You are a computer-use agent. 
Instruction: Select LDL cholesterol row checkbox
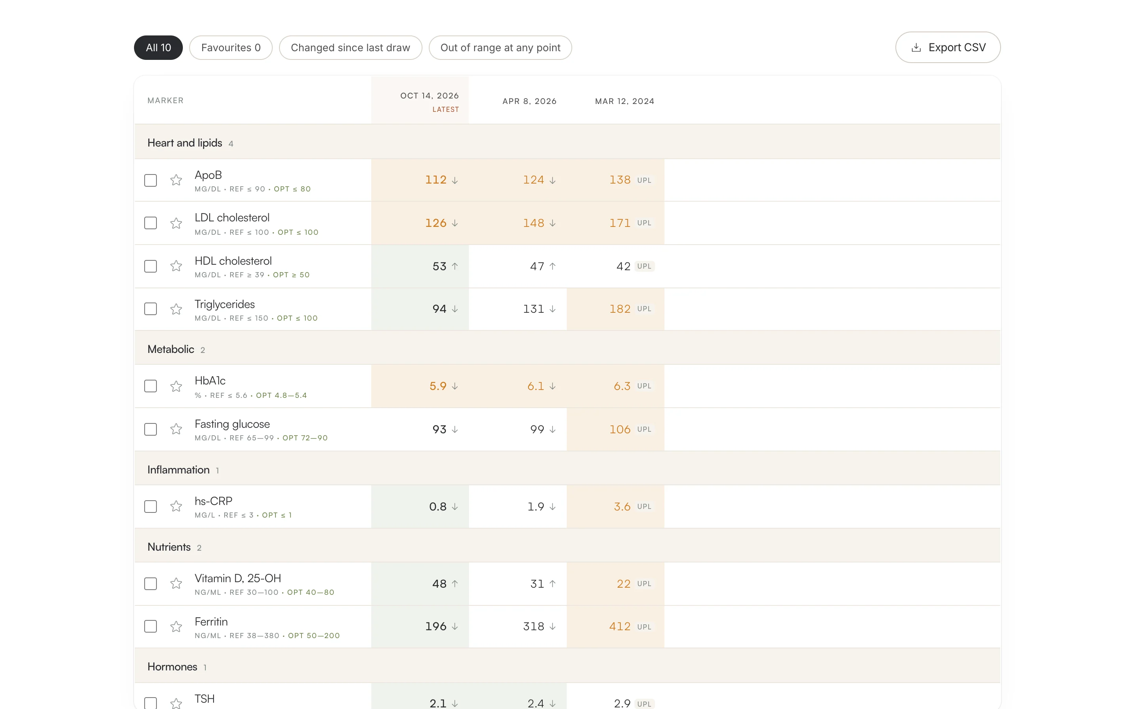point(151,223)
